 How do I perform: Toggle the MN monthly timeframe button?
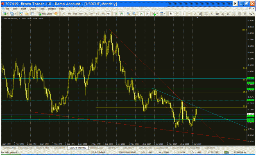[109, 14]
